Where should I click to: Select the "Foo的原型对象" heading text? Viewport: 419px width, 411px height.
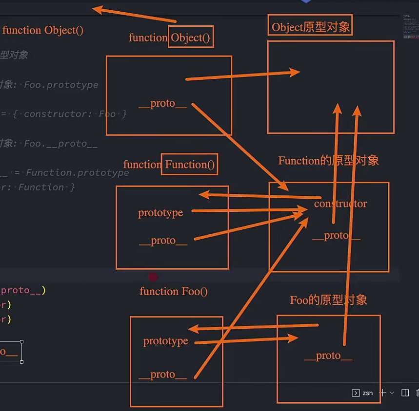coord(328,300)
